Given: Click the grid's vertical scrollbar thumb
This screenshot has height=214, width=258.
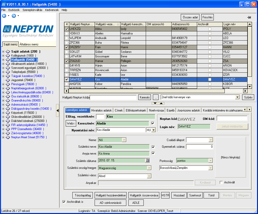Looking at the screenshot, I should pyautogui.click(x=250, y=51).
